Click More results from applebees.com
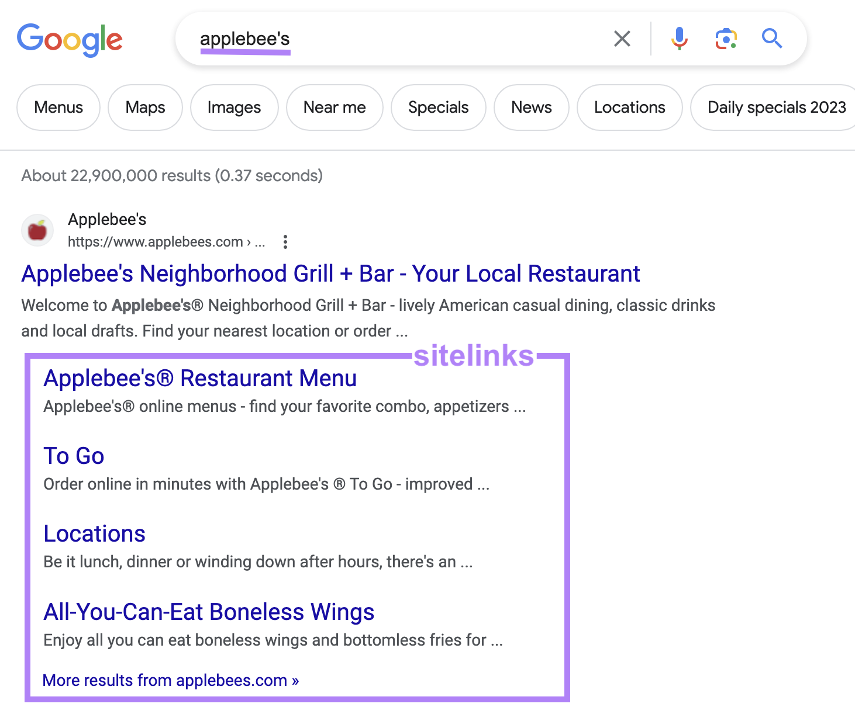Viewport: 855px width, 721px height. tap(170, 680)
